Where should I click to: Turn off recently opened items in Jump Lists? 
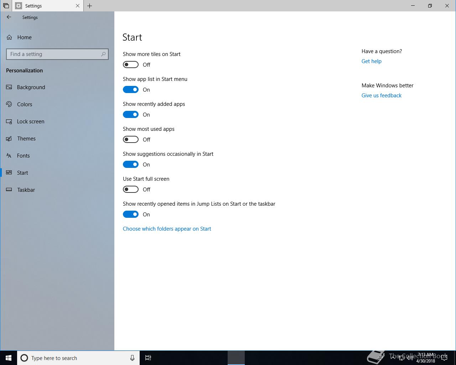point(131,214)
